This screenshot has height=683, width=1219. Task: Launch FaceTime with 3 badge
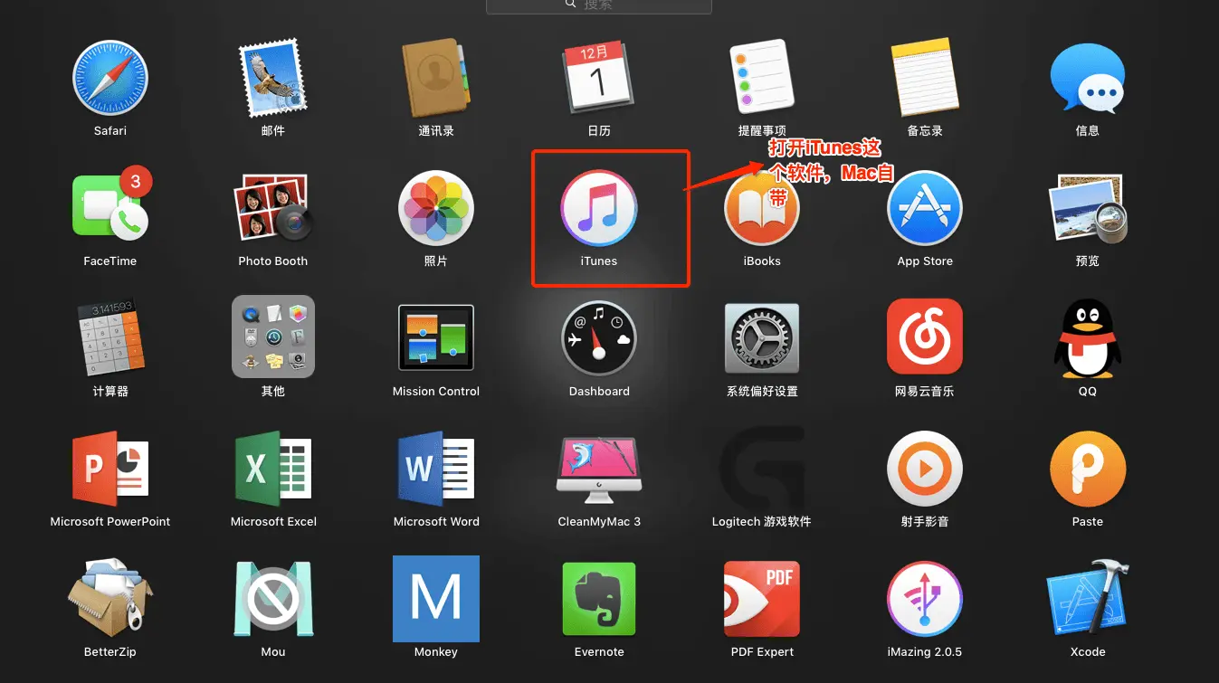pyautogui.click(x=110, y=208)
